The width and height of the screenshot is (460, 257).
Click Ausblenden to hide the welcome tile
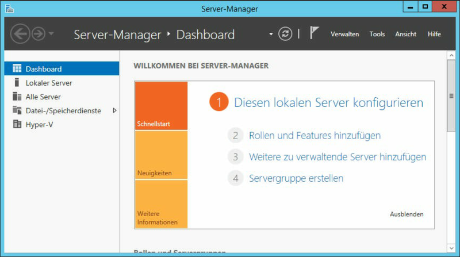pos(407,214)
